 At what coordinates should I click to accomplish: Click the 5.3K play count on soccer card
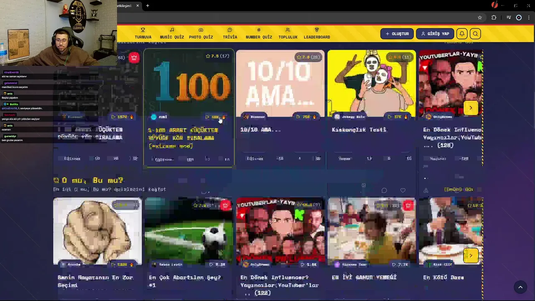[218, 265]
